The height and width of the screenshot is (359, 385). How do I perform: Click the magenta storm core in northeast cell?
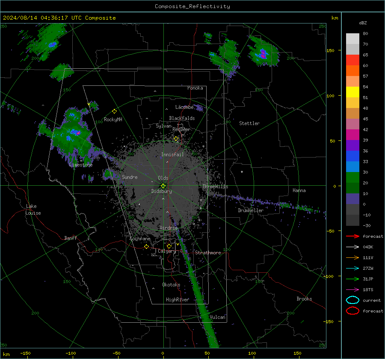(x=263, y=54)
